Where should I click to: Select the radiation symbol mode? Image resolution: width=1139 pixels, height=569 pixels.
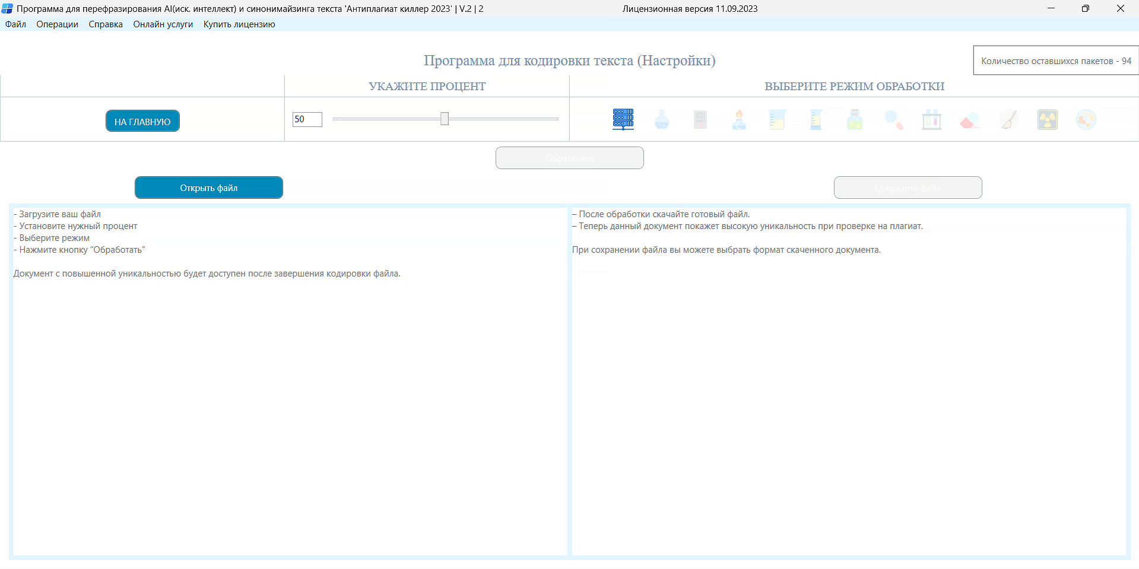click(x=1048, y=119)
